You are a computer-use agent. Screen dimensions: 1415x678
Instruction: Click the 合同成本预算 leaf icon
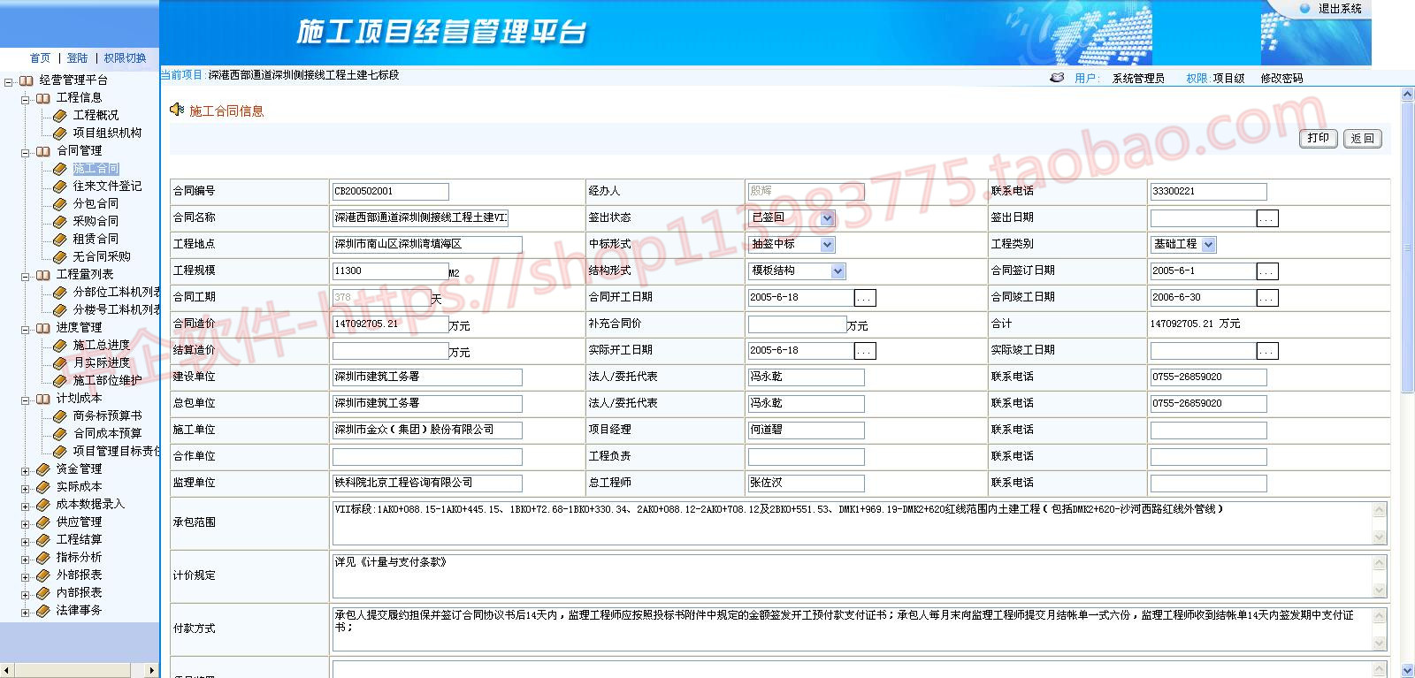click(x=60, y=434)
